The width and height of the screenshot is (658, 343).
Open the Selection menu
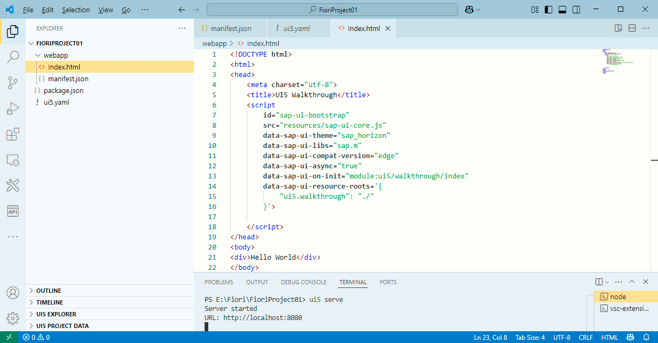[76, 10]
